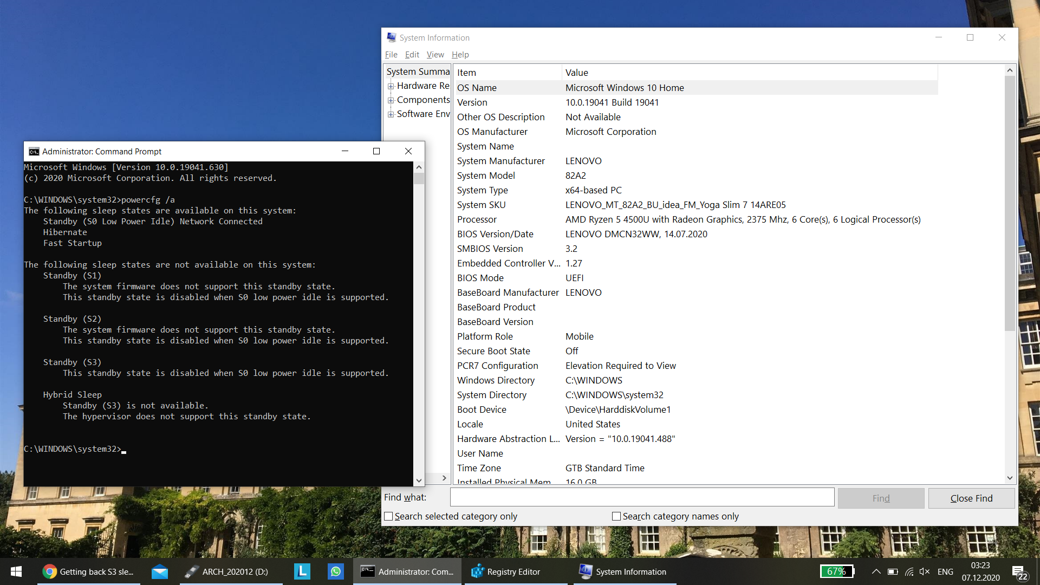Click the Value column header
The width and height of the screenshot is (1040, 585).
pyautogui.click(x=750, y=73)
